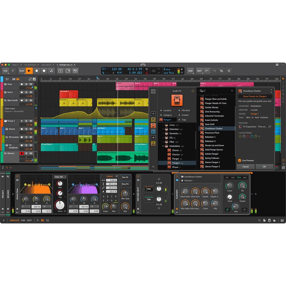286x286 pixels.
Task: Mute the Inst 2 track
Action: tap(31, 92)
